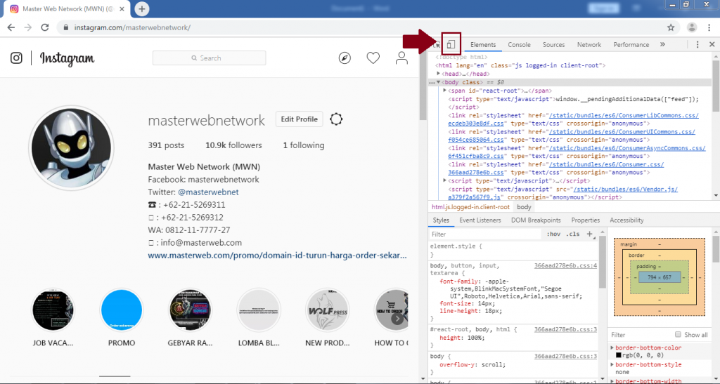Open the settings gear beside Edit Profile
The image size is (720, 384).
tap(336, 119)
